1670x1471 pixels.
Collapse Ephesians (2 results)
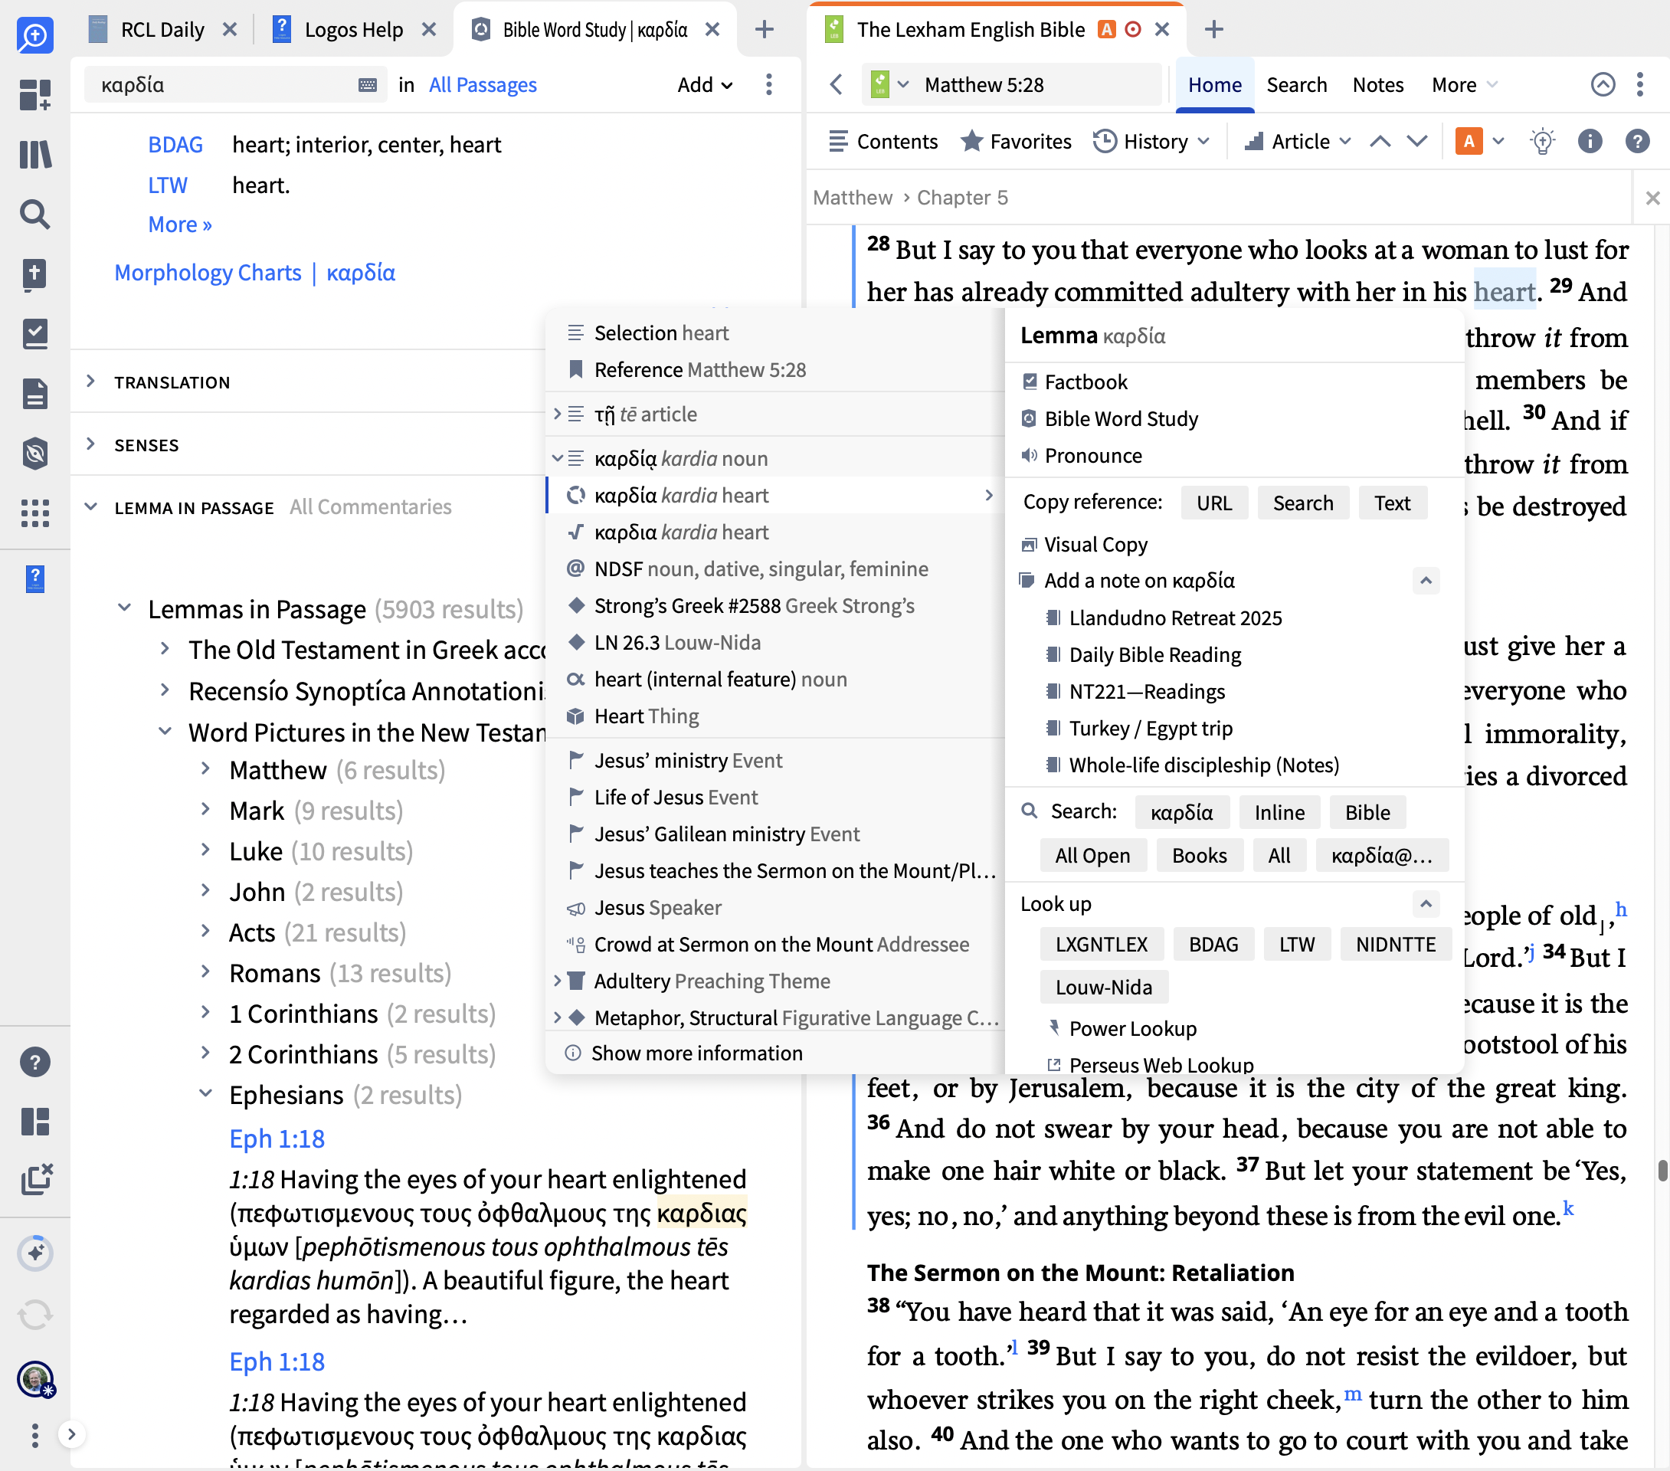pos(205,1093)
